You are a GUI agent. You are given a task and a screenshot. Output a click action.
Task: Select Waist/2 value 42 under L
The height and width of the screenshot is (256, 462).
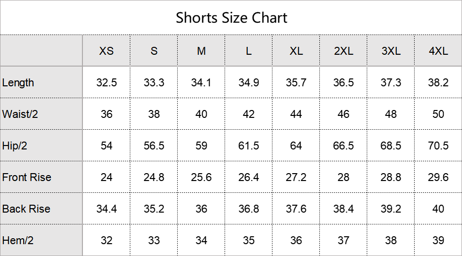point(249,114)
